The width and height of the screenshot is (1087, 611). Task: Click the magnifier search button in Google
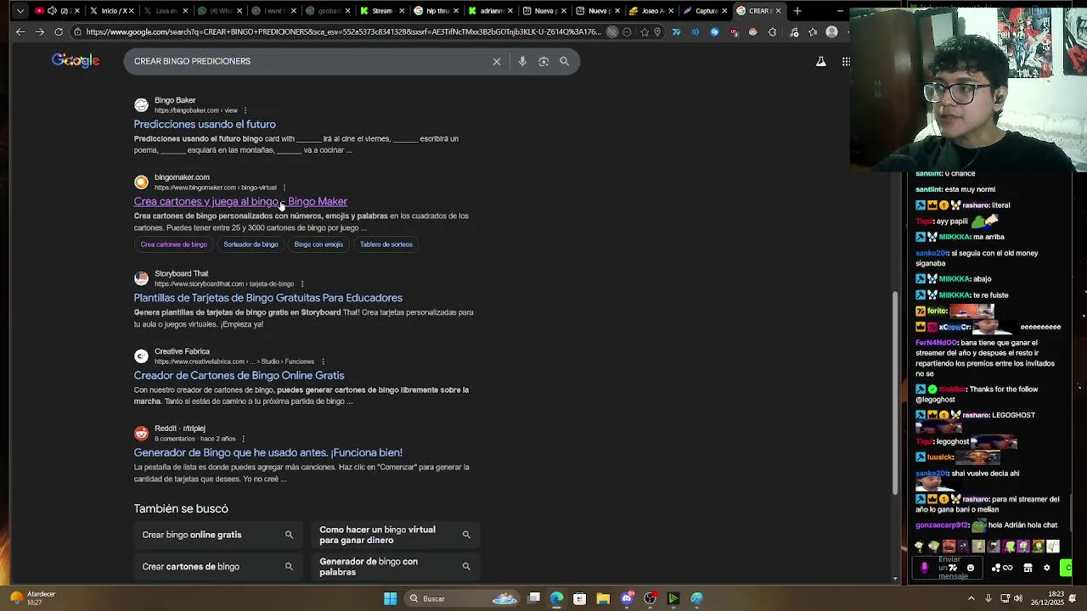[x=564, y=61]
